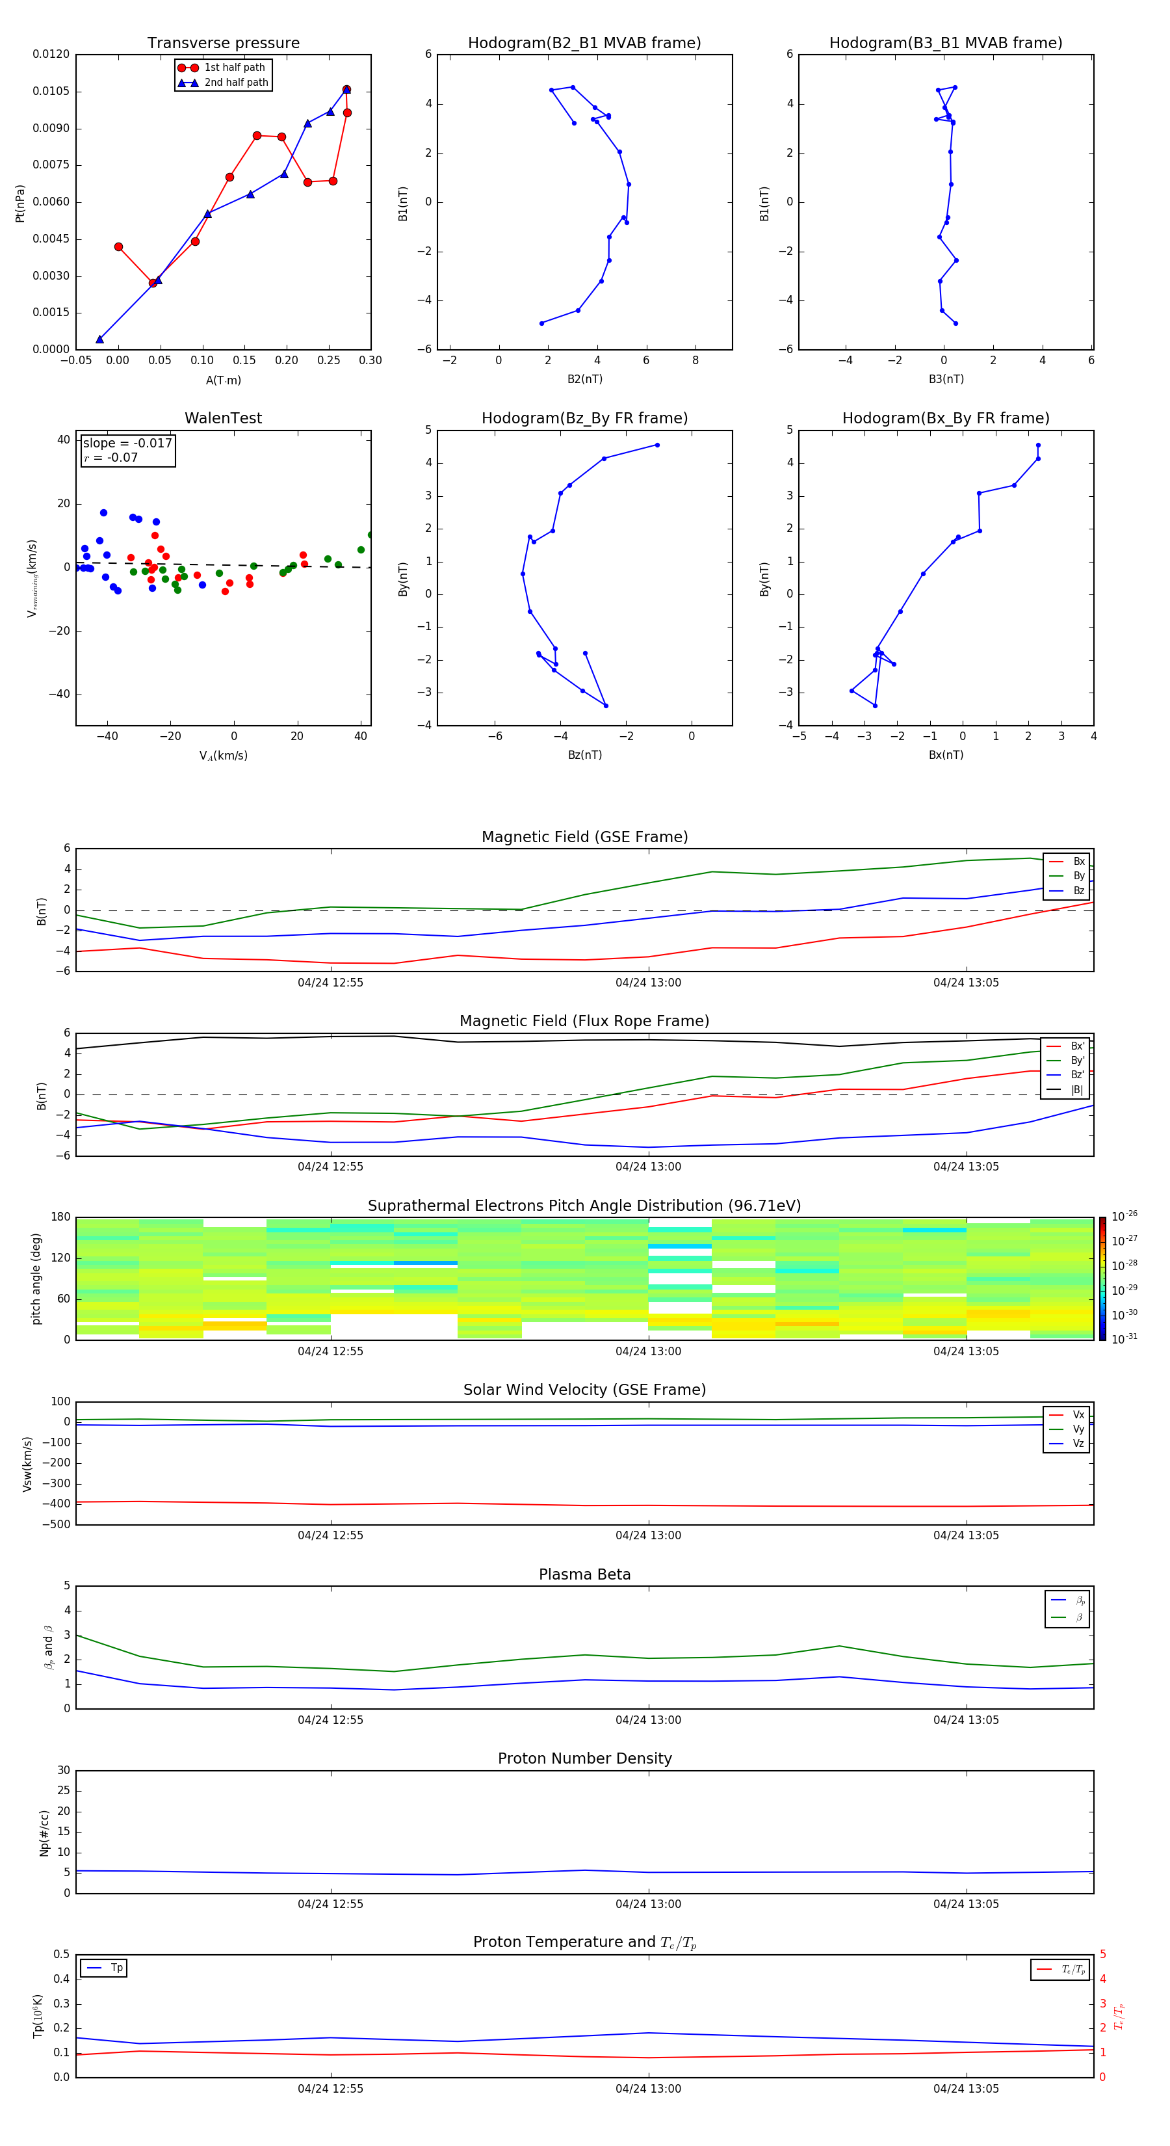The width and height of the screenshot is (1170, 2146).
Task: Select the Bx legend entry in GSE panel
Action: [1067, 862]
